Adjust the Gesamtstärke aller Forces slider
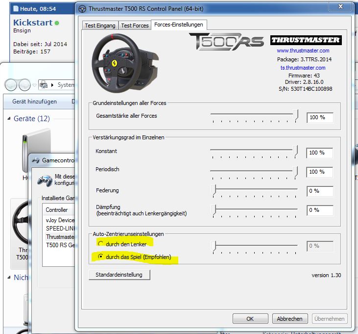 pos(296,115)
